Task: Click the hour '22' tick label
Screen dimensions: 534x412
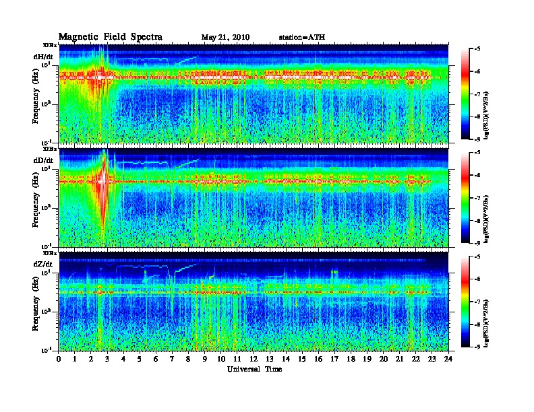Action: 416,359
